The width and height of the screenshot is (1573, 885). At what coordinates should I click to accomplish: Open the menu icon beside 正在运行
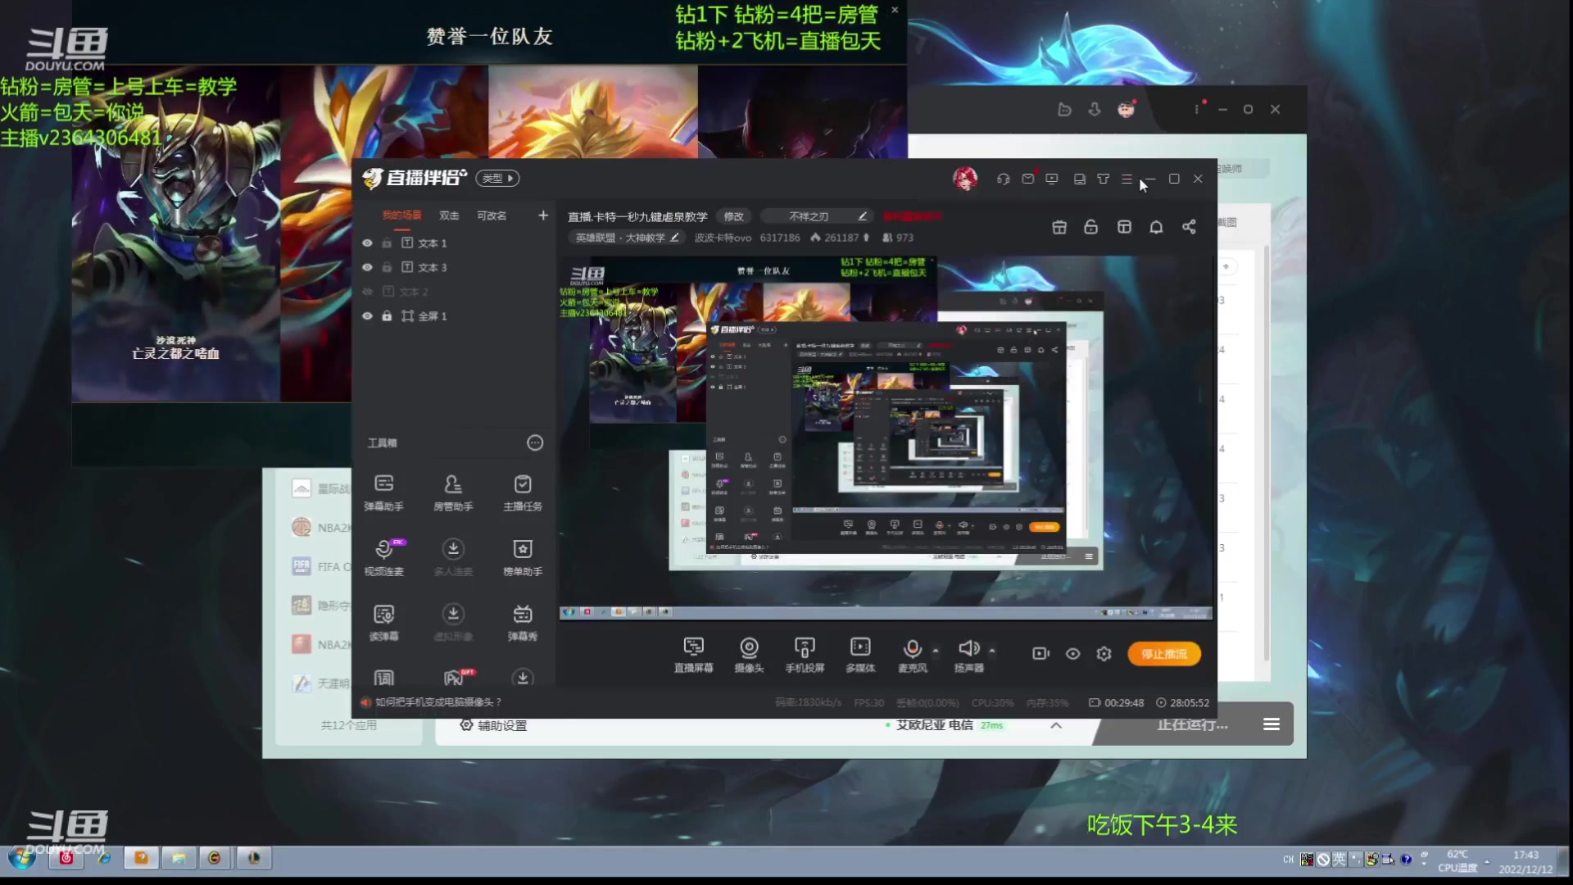tap(1272, 724)
